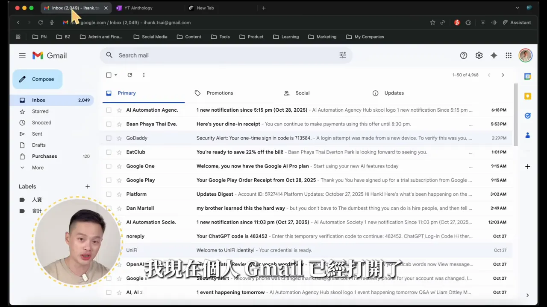
Task: Switch to YT Ainthology browser tab
Action: tap(147, 8)
